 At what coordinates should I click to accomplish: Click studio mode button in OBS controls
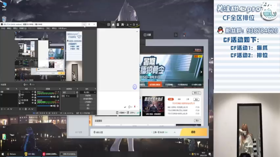coord(88,102)
